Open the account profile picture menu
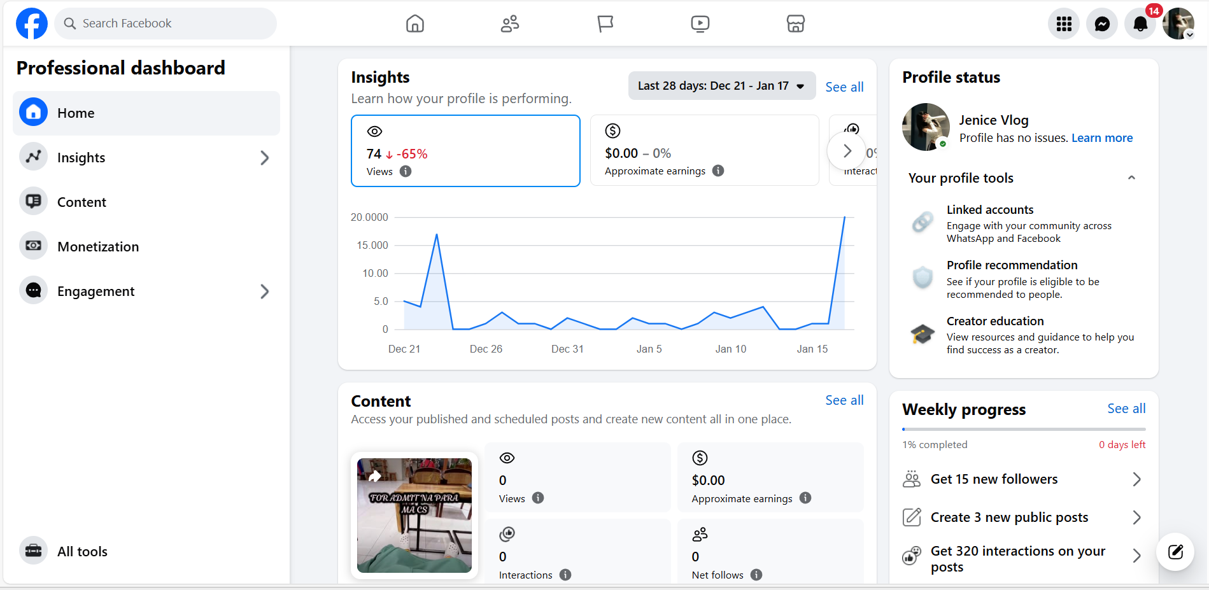 click(1178, 24)
